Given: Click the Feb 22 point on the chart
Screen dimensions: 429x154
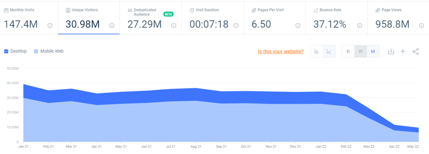Looking at the screenshot, I should [x=346, y=95].
